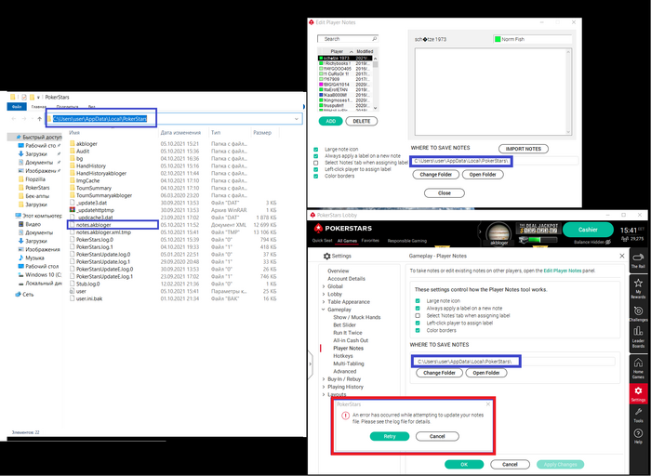Image resolution: width=651 pixels, height=476 pixels.
Task: Open the Explorer address bar dropdown
Action: pyautogui.click(x=297, y=119)
